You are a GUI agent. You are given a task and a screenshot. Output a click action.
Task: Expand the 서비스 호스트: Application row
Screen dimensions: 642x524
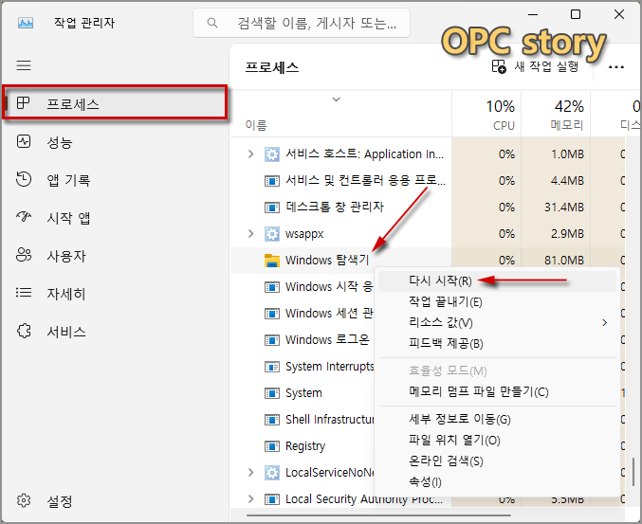click(x=250, y=154)
